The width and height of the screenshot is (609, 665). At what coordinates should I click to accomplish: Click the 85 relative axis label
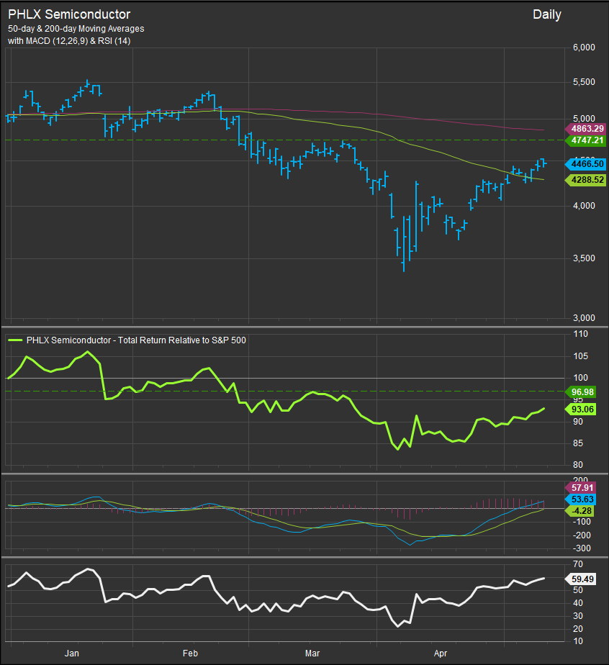(578, 443)
